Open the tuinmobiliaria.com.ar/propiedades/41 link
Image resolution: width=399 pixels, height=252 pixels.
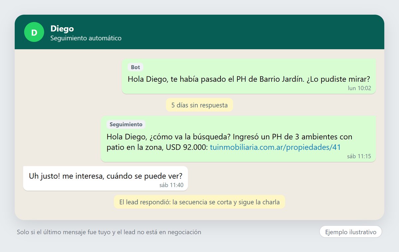coord(276,147)
